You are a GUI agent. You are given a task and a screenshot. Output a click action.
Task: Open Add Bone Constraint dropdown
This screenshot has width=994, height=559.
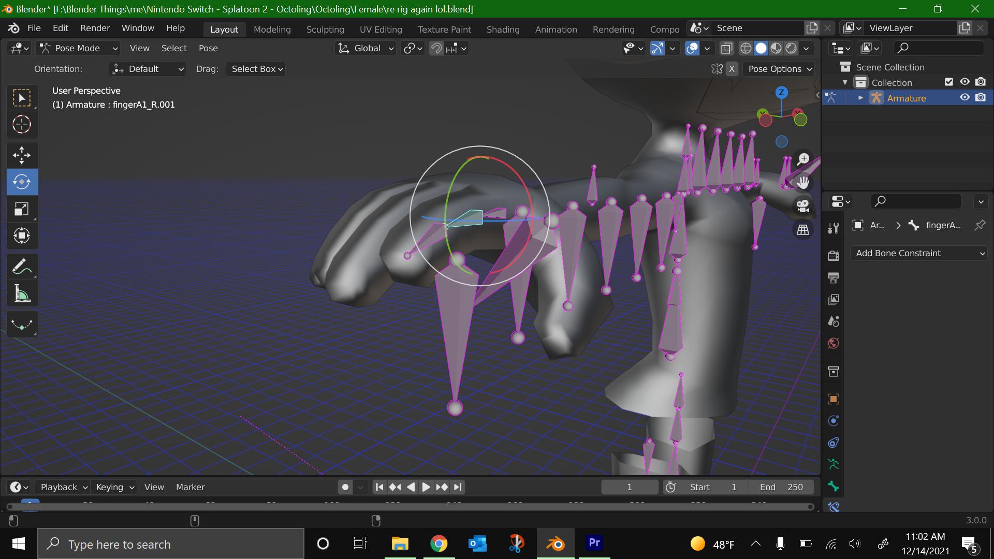[x=919, y=253]
